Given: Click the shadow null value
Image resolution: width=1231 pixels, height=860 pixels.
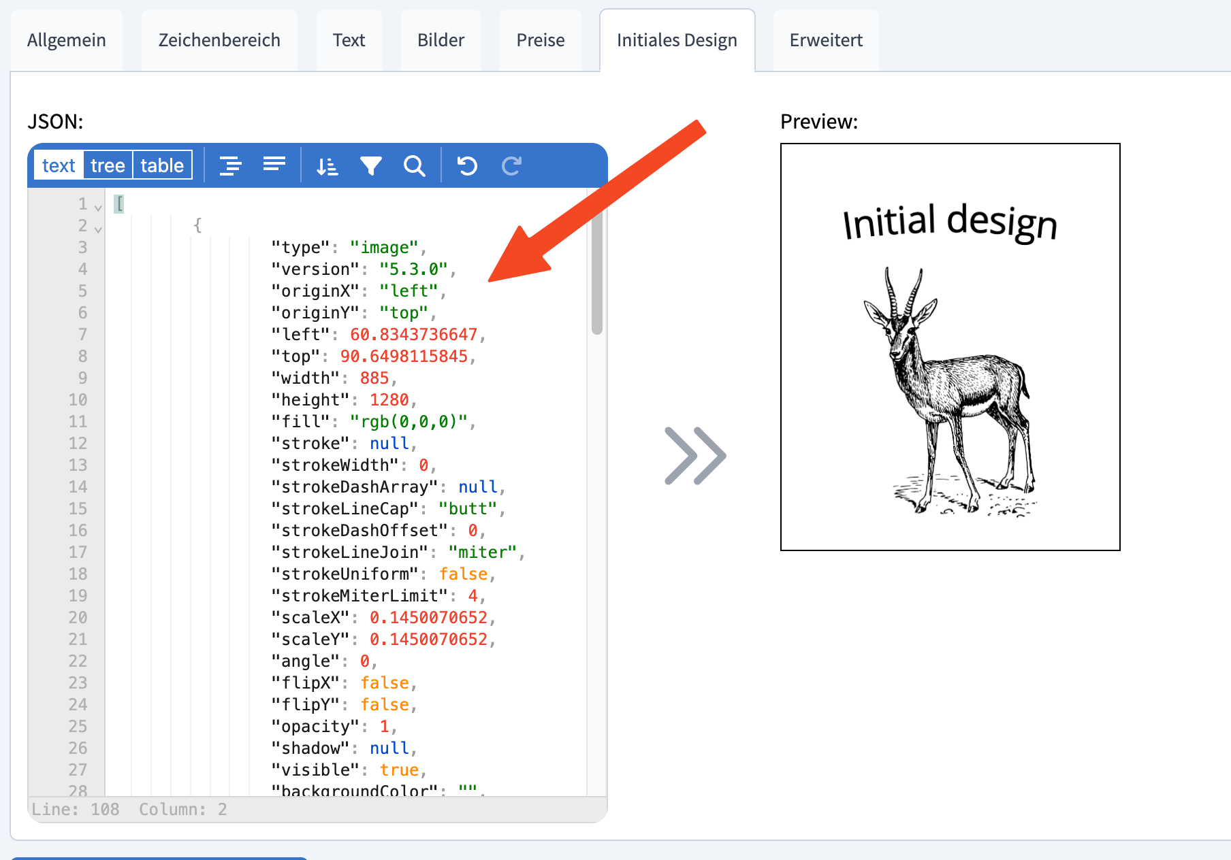Looking at the screenshot, I should click(389, 748).
